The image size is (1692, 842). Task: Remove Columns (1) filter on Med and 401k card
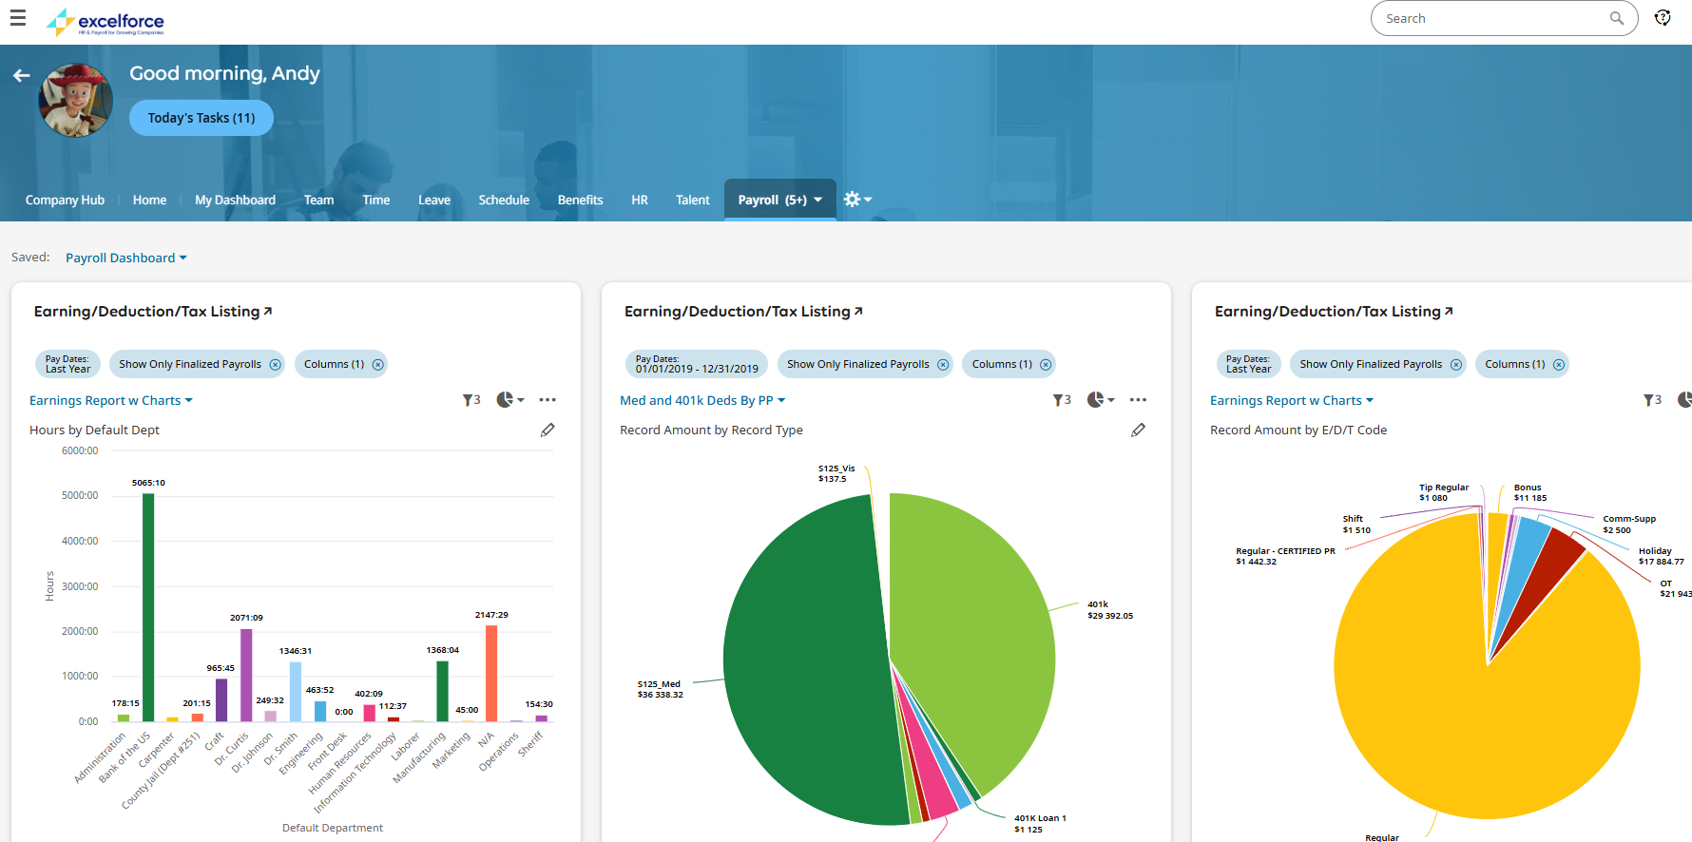click(x=1046, y=365)
